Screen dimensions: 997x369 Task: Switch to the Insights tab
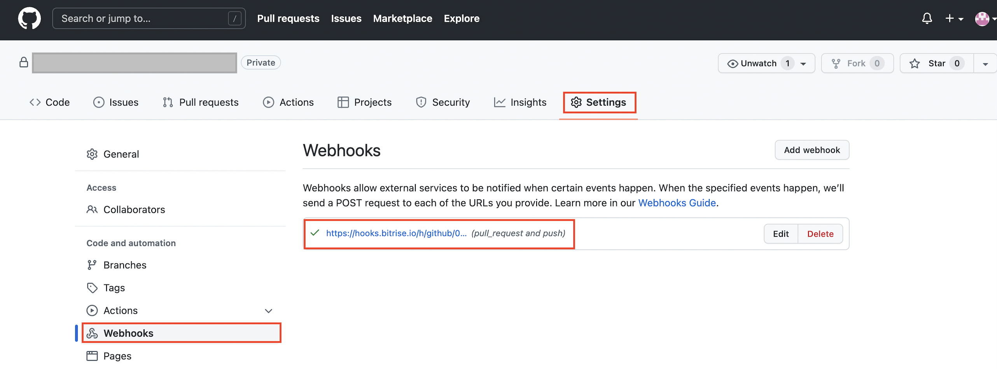pyautogui.click(x=520, y=102)
